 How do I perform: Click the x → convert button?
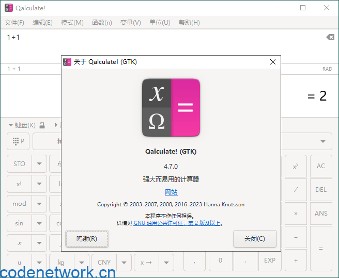pos(146,263)
